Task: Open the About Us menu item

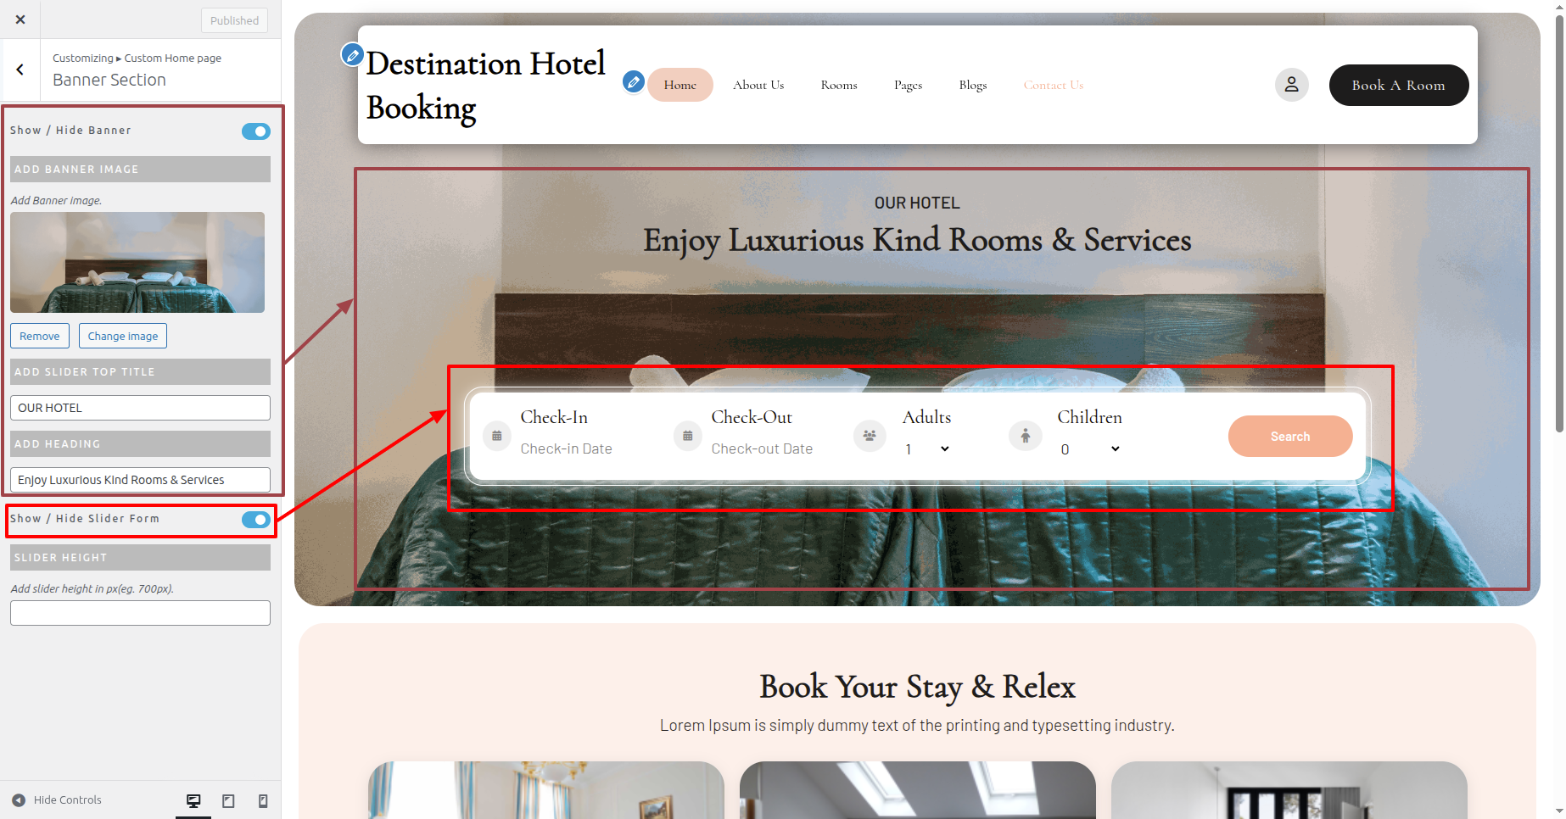Action: [x=758, y=85]
